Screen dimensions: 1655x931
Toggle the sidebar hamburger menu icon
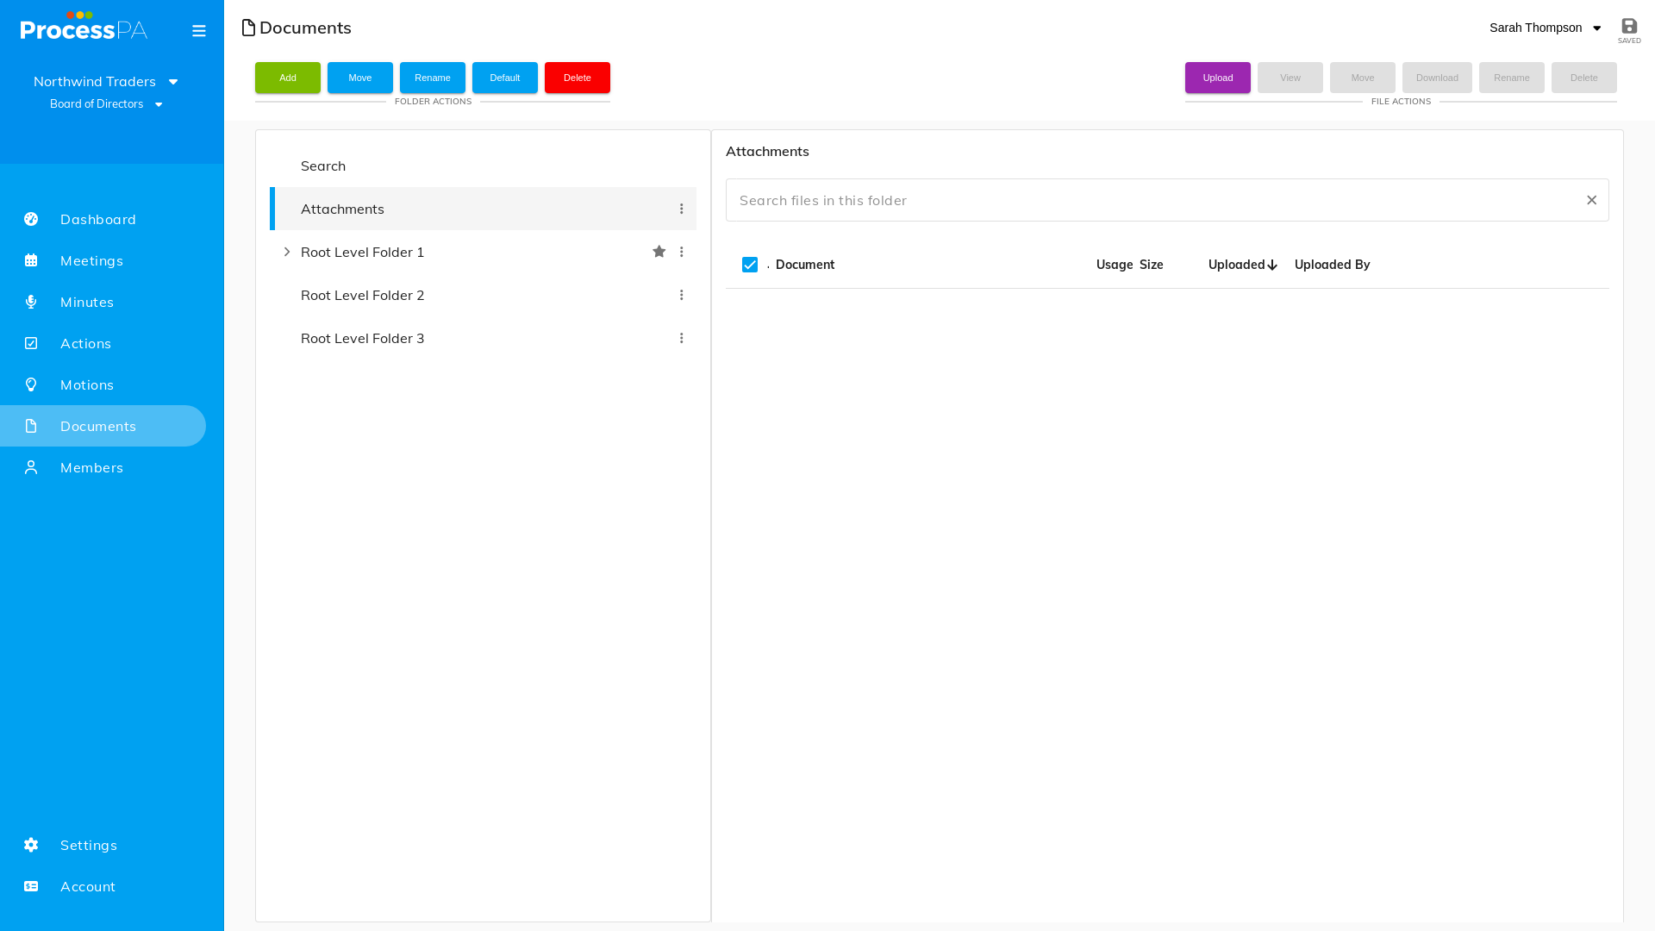coord(199,31)
